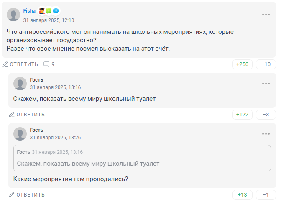Downvote the last comment showing −1

tap(266, 195)
